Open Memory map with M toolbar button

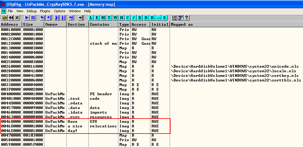pyautogui.click(x=103, y=18)
